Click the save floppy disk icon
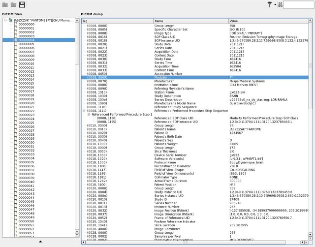Image resolution: width=315 pixels, height=247 pixels. pos(22,5)
